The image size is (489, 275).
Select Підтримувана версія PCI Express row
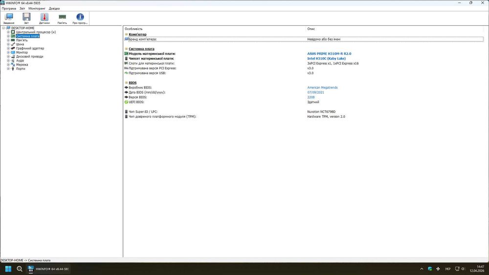point(304,68)
